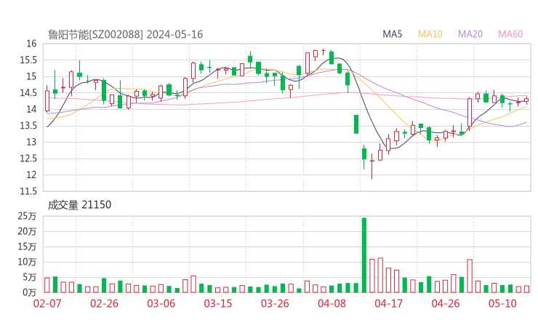This screenshot has width=538, height=320.
Task: Click the 5万 volume axis label
Action: point(30,277)
